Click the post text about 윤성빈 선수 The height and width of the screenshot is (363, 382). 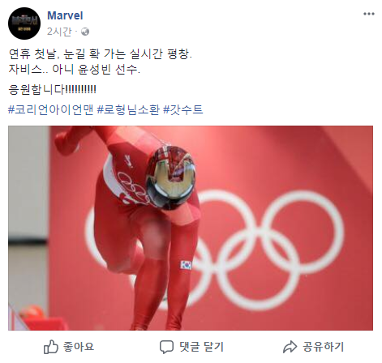75,70
